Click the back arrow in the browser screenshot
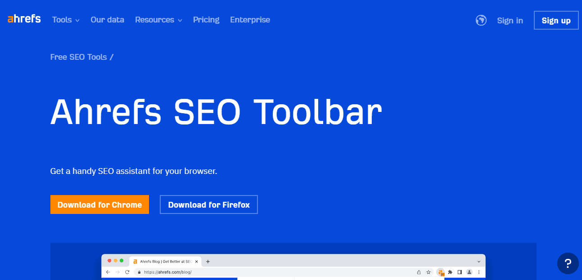Screen dimensions: 582x280 pos(108,272)
